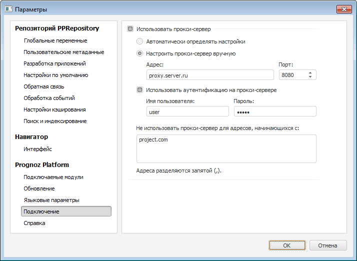Viewport: 357px width, 261px height.
Task: Toggle Использовать аутентификацию на прокси-сервере checkbox
Action: pyautogui.click(x=139, y=90)
